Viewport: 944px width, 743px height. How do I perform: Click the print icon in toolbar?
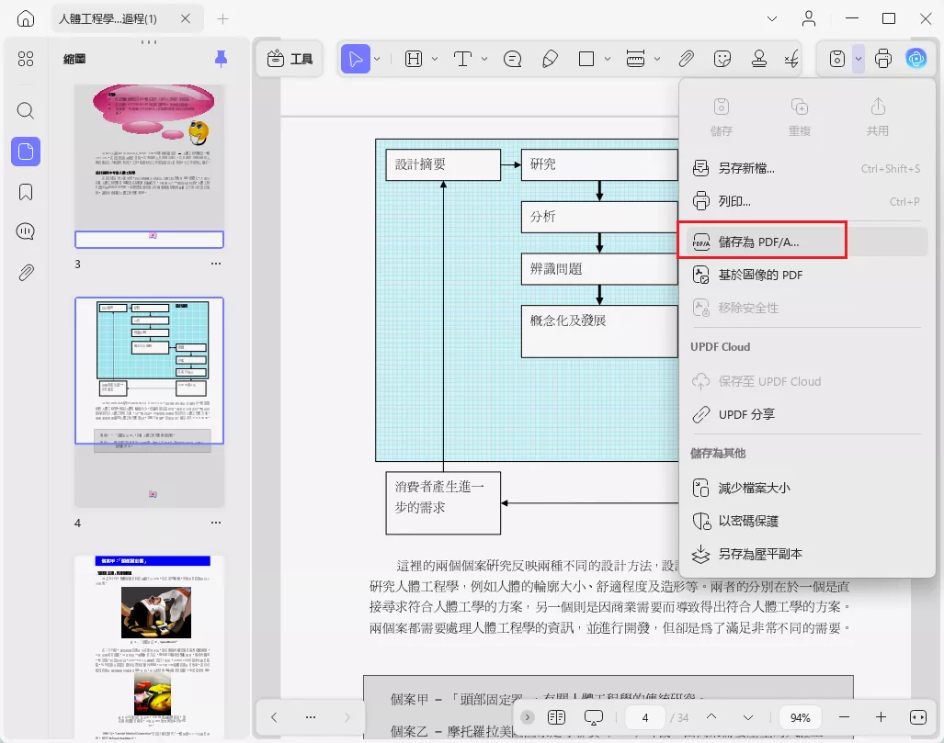(883, 59)
